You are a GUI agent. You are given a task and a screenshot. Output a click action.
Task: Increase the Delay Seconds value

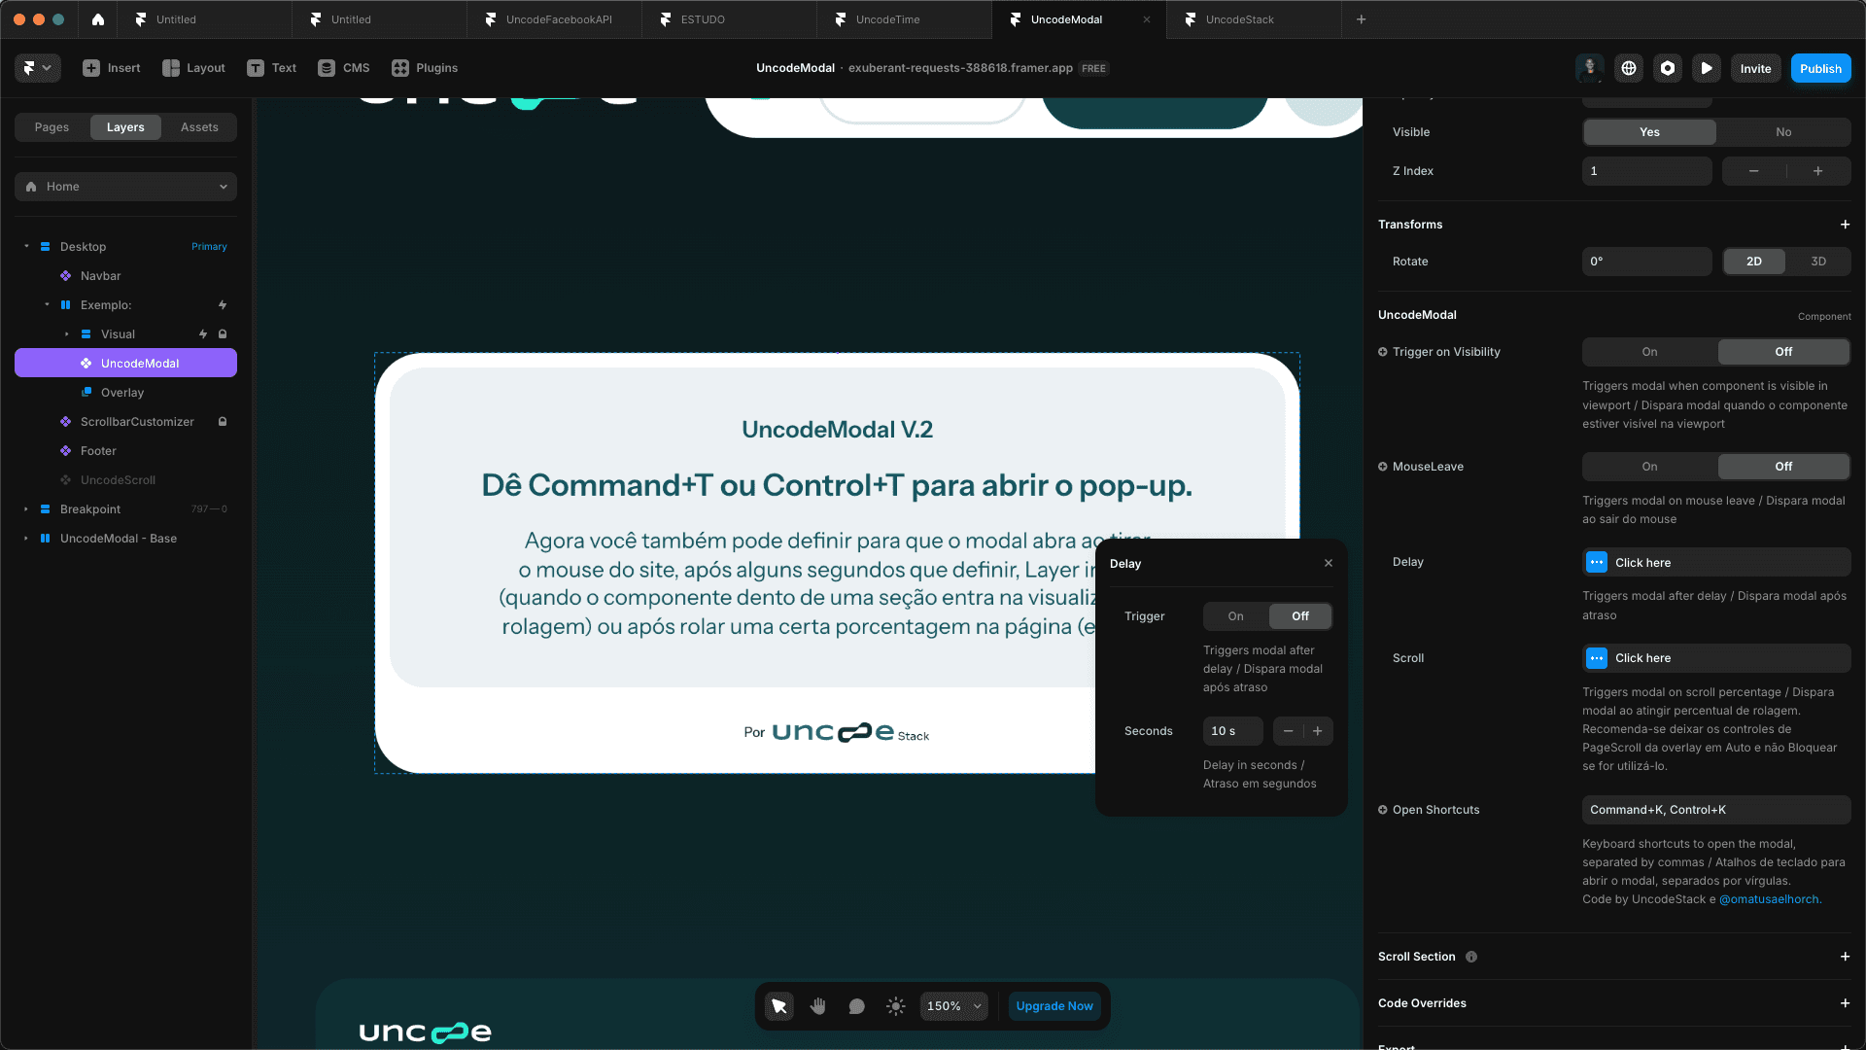(1318, 731)
